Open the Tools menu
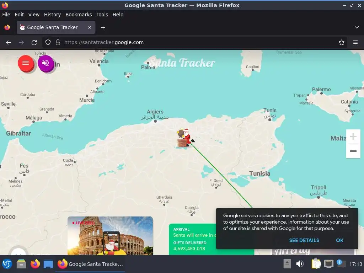Image resolution: width=364 pixels, height=273 pixels. pos(102,15)
